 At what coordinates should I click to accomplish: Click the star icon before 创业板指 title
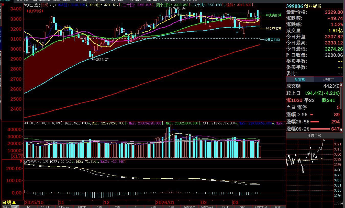pos(25,5)
